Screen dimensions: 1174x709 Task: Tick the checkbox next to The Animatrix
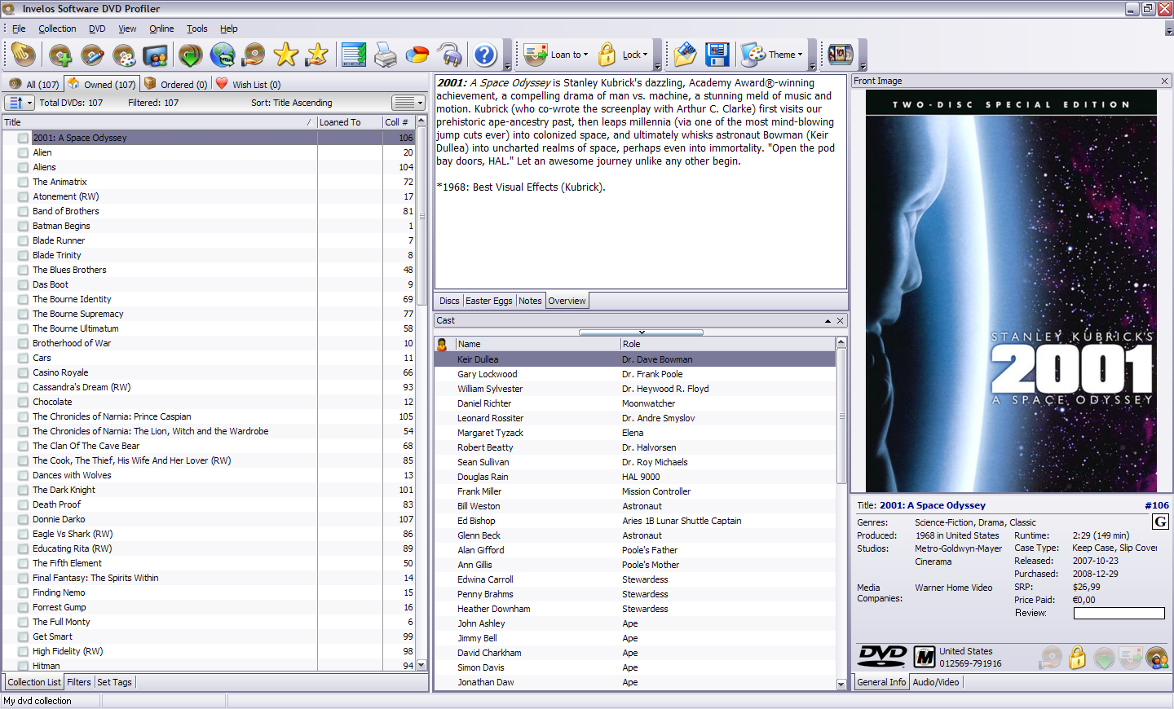pyautogui.click(x=23, y=182)
